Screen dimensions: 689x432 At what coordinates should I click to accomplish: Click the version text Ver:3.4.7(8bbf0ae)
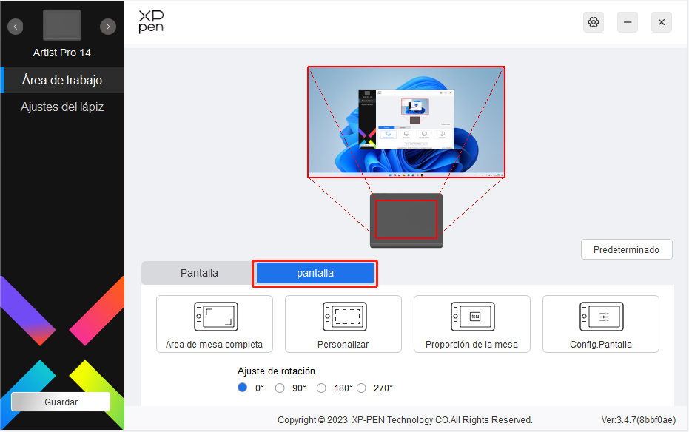tap(639, 419)
